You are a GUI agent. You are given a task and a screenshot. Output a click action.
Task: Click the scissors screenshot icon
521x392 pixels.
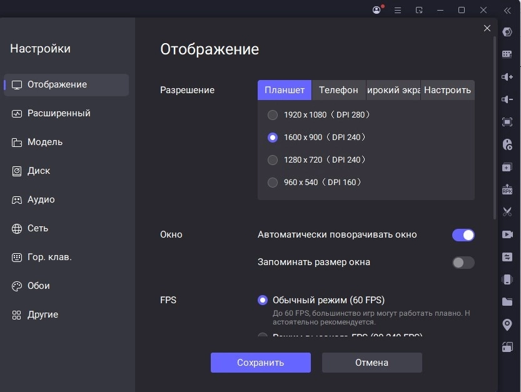pyautogui.click(x=507, y=212)
